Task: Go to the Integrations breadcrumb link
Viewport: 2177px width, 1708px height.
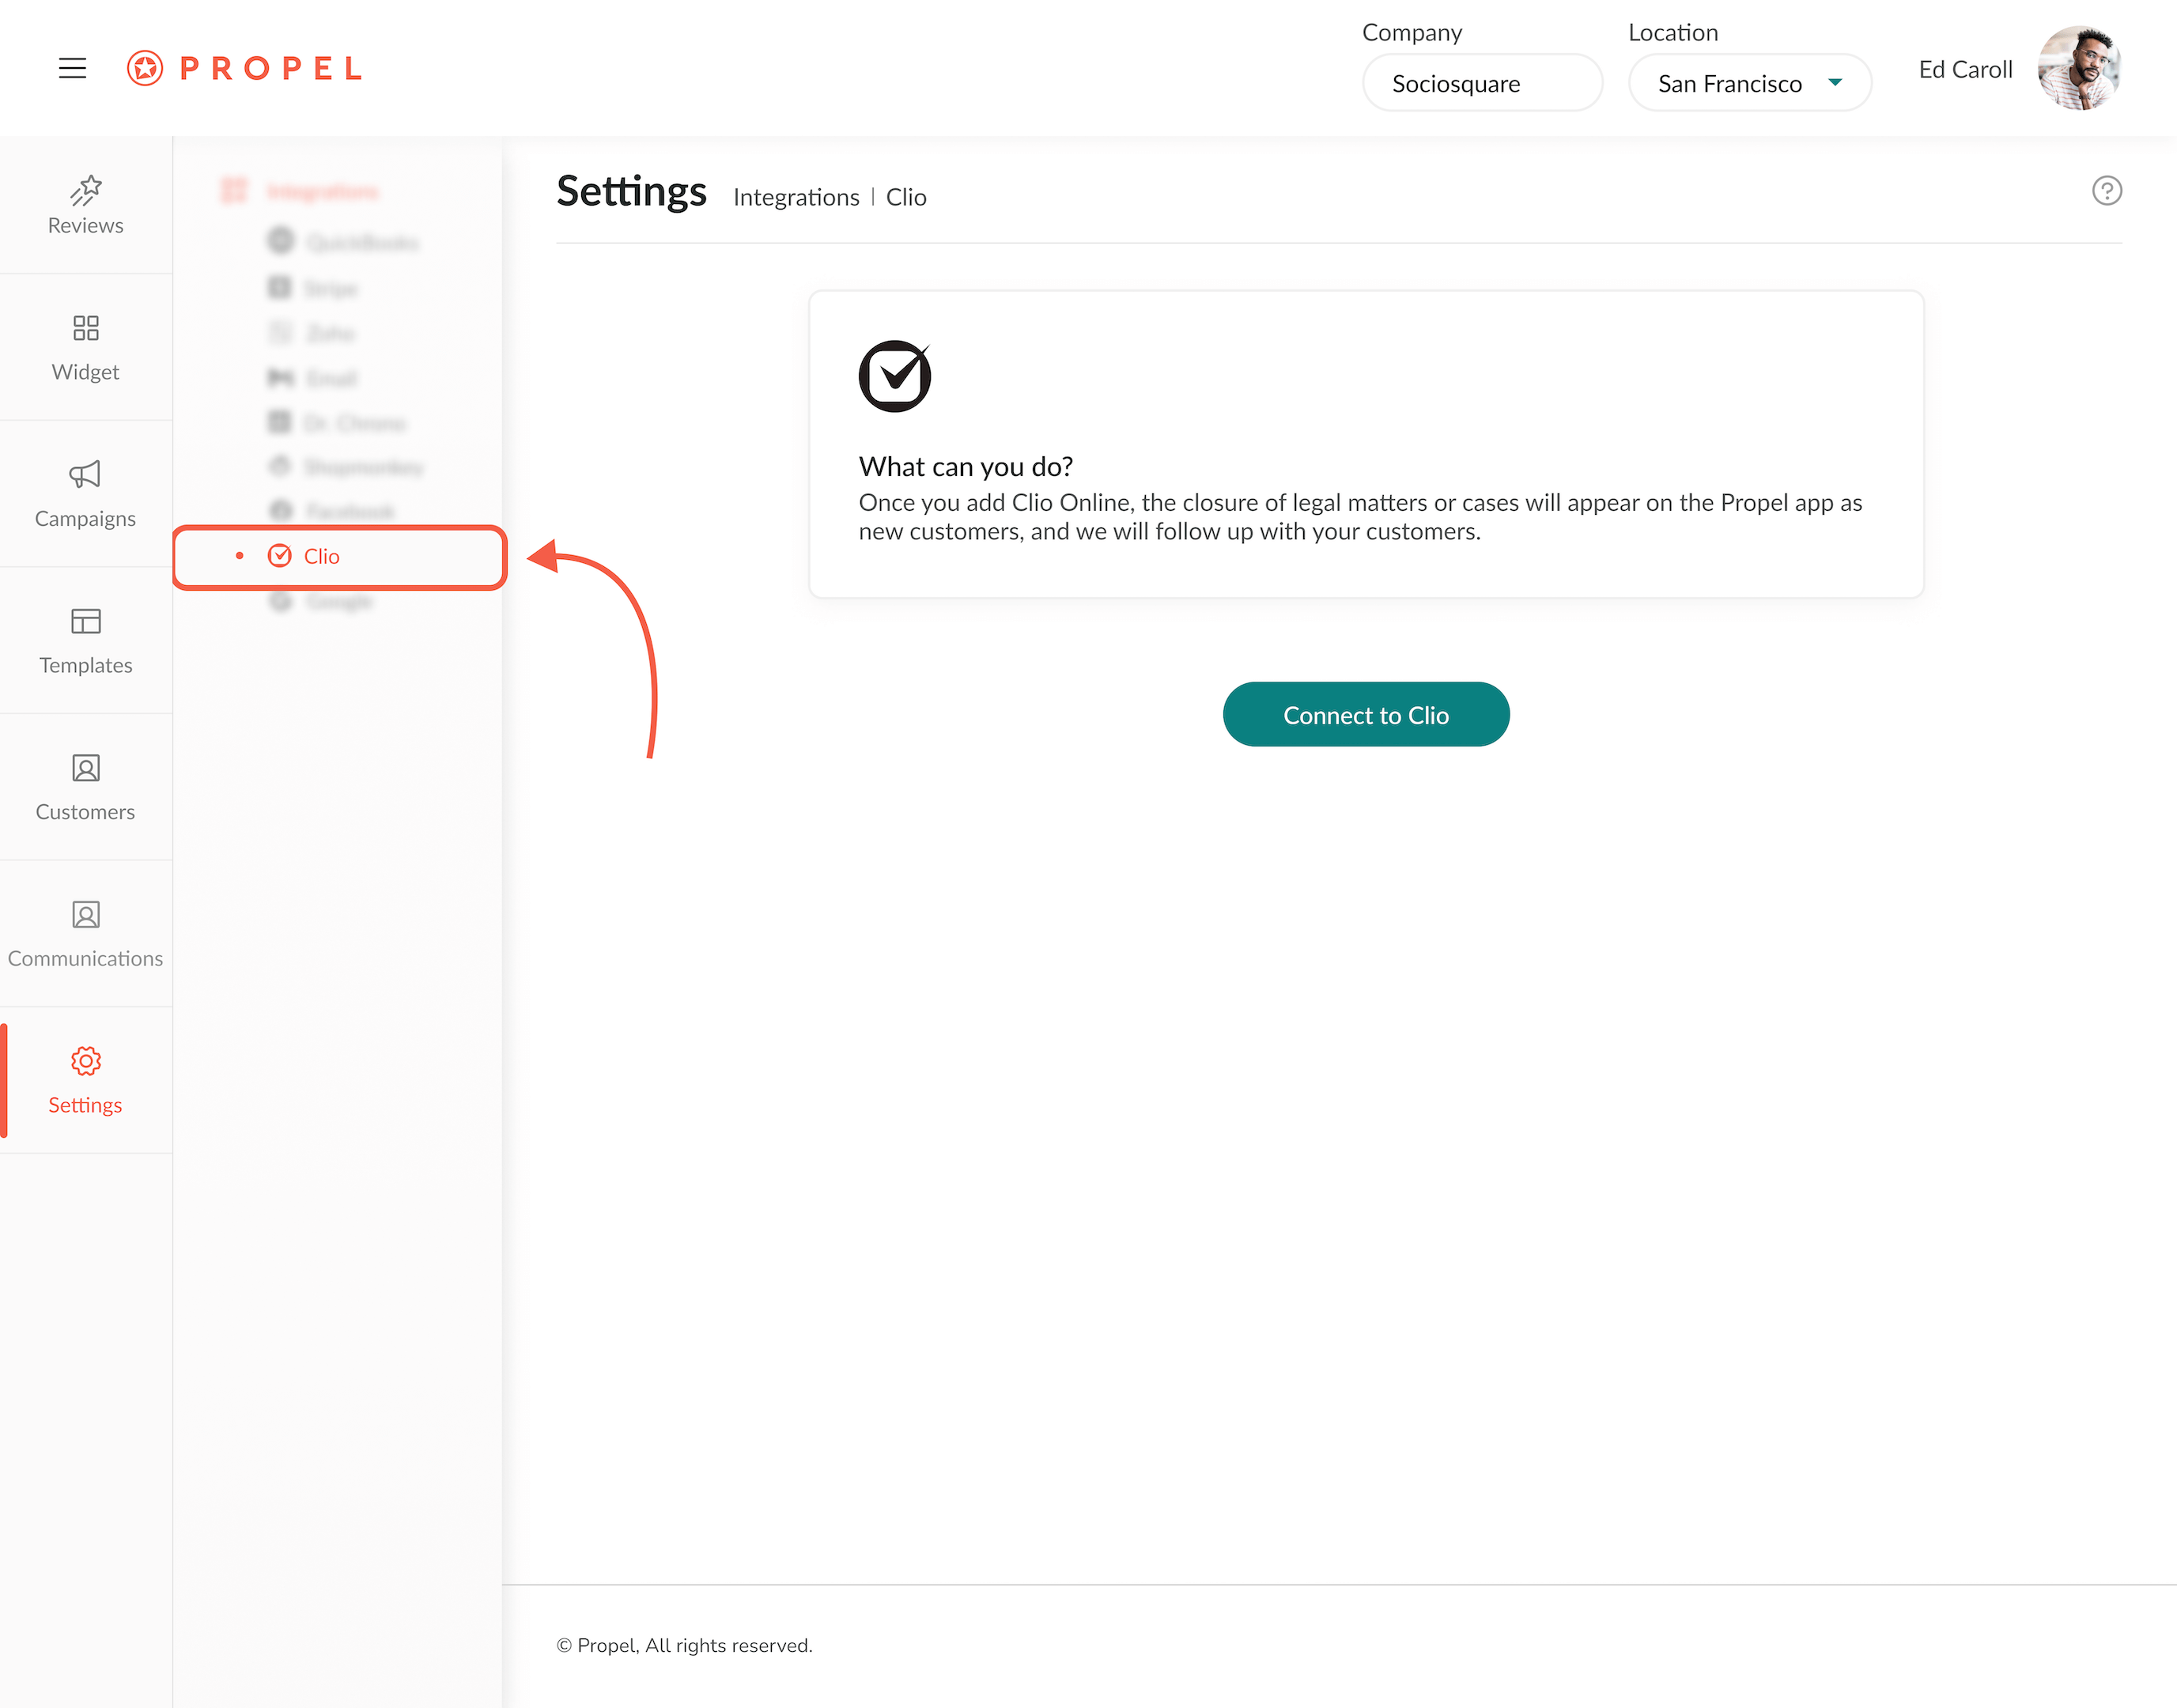Action: point(796,197)
